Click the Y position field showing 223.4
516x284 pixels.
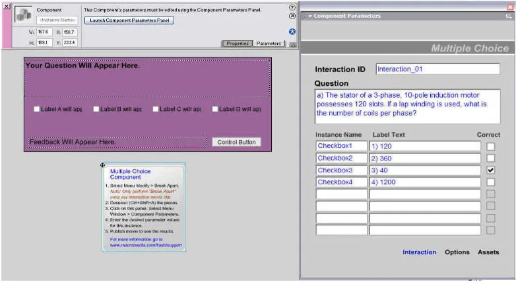(70, 42)
